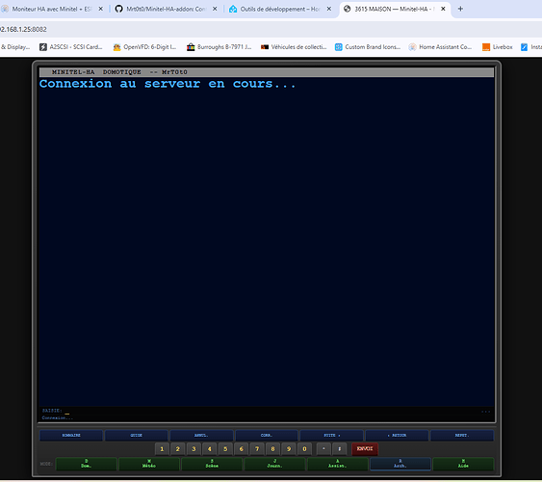Click the SOMMAIRE function key
The image size is (542, 482).
[x=71, y=436]
